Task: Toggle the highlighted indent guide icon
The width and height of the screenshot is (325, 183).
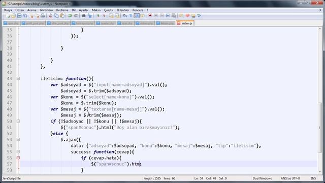Action: [137, 16]
